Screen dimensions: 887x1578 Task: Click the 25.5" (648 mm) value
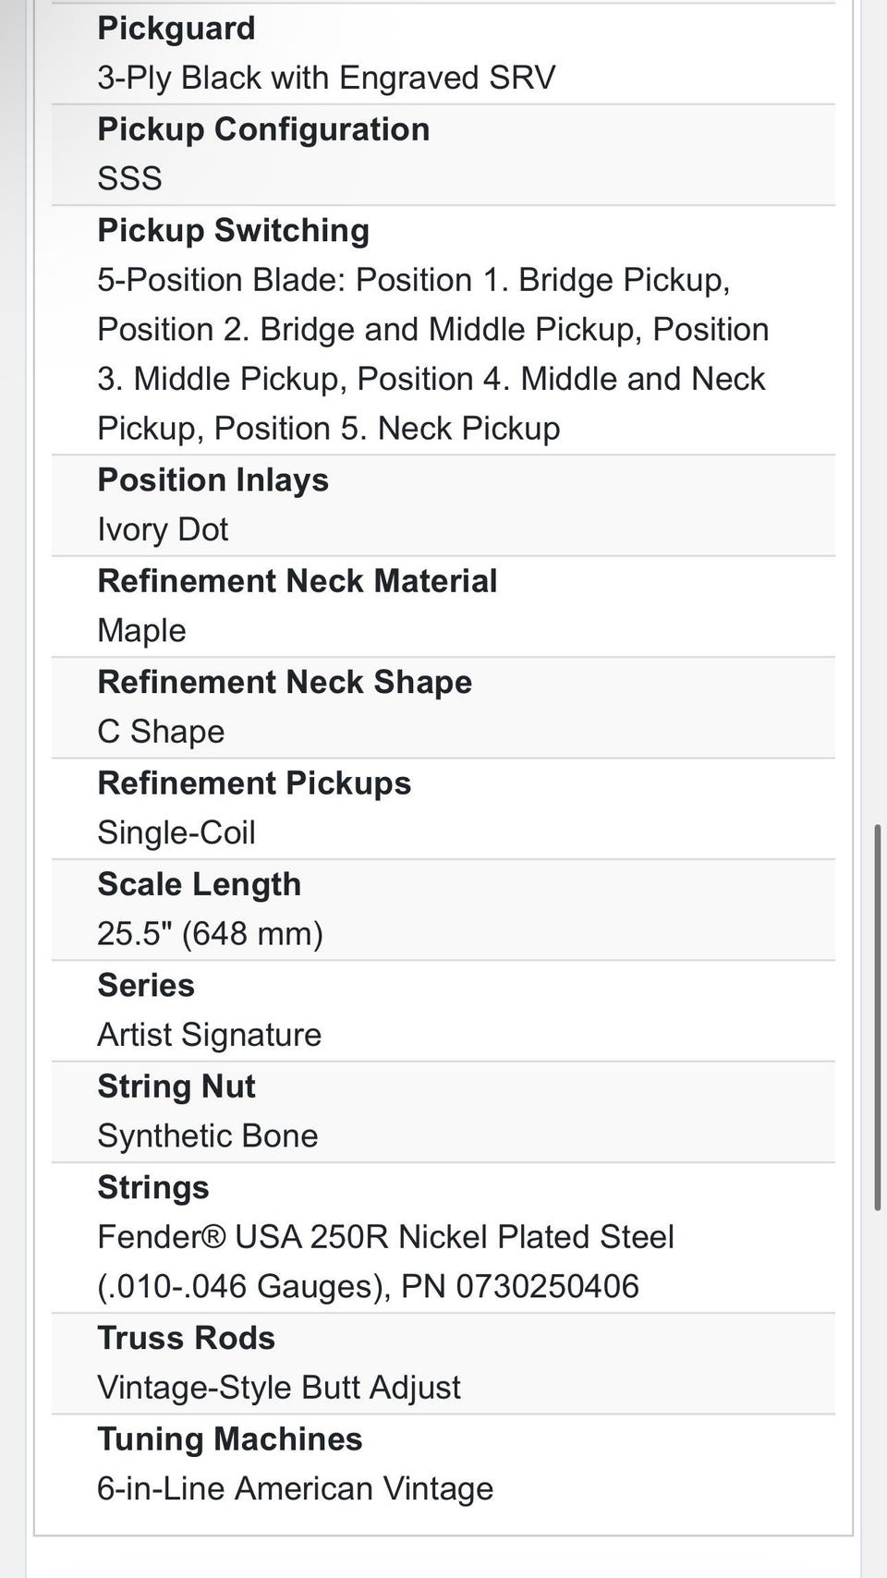click(210, 934)
